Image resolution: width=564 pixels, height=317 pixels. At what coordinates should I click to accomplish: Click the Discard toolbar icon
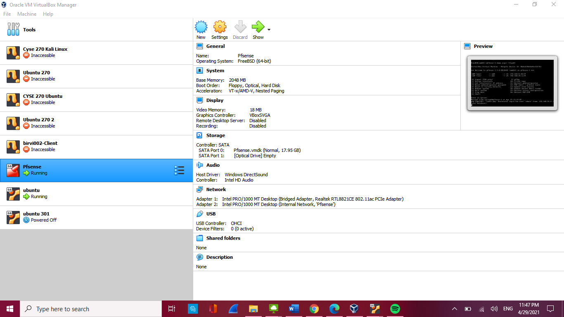click(x=240, y=27)
